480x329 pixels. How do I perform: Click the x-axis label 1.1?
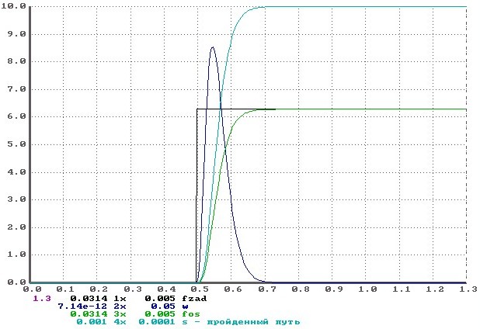coord(402,289)
